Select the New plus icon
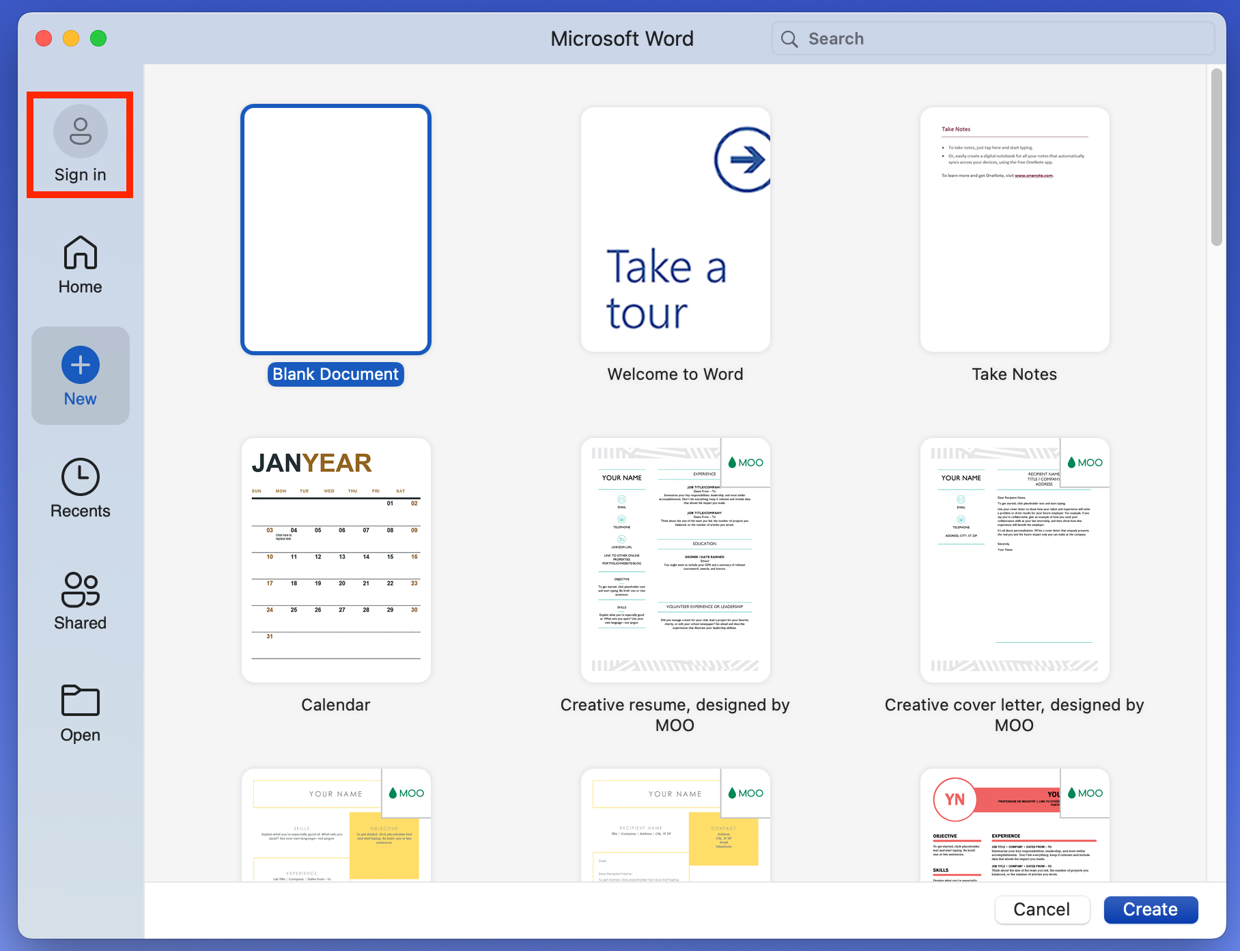Image resolution: width=1240 pixels, height=951 pixels. [81, 365]
